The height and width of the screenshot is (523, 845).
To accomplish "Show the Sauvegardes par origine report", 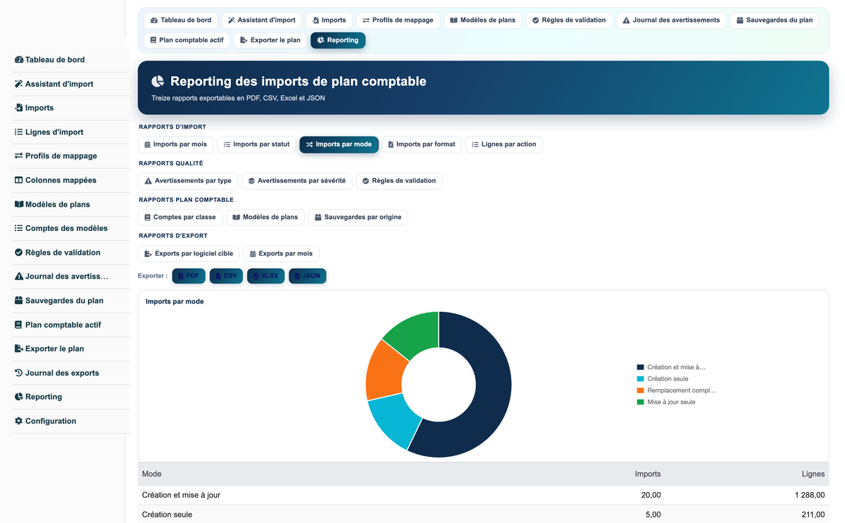I will 358,218.
